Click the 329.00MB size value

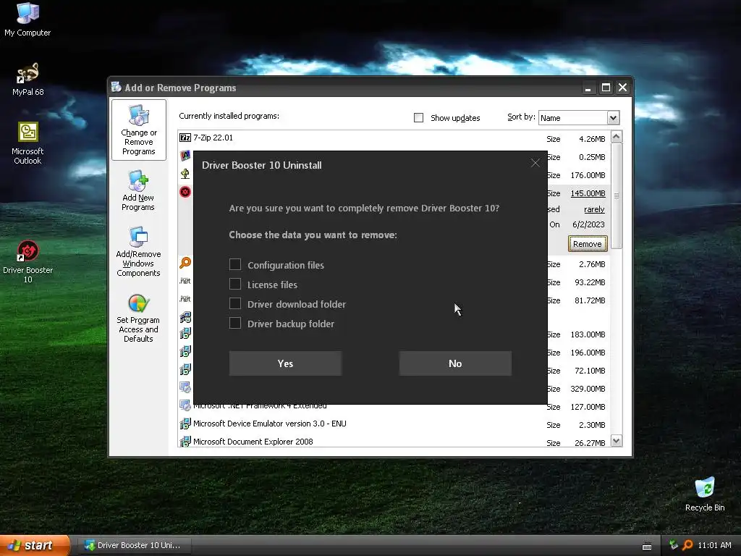click(588, 389)
